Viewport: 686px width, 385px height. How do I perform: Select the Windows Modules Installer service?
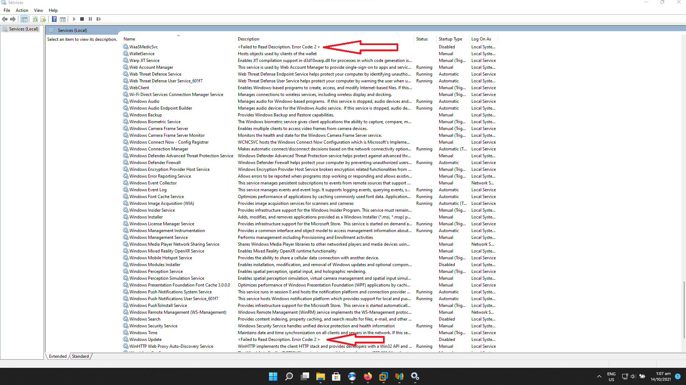[155, 265]
